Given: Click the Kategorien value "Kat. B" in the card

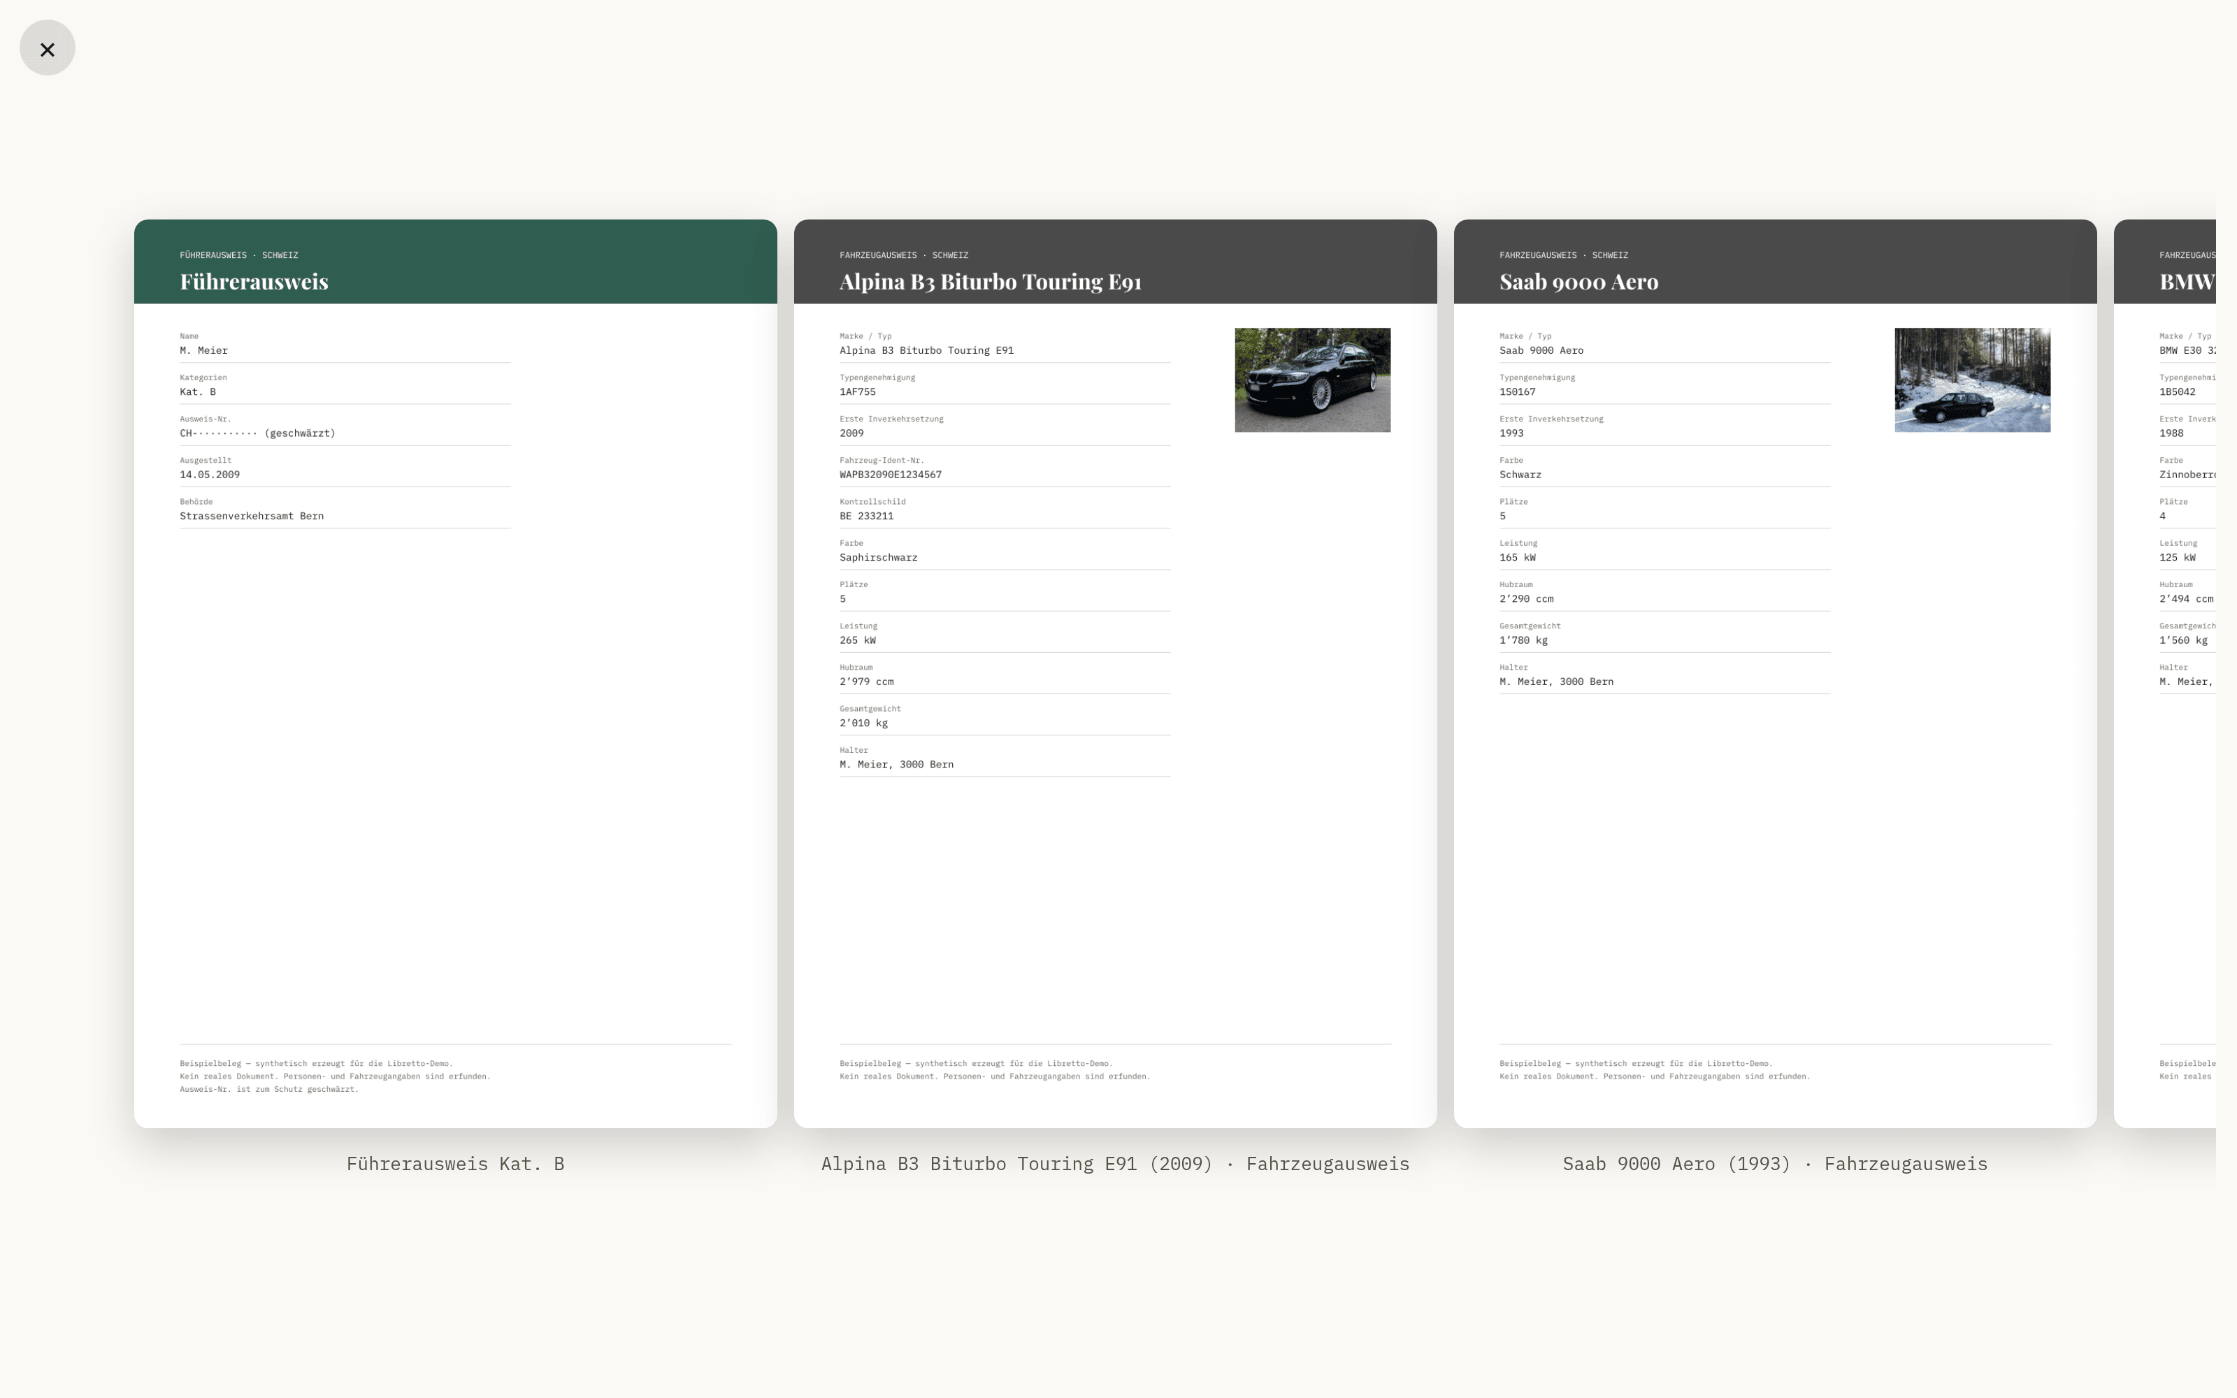Looking at the screenshot, I should [198, 392].
